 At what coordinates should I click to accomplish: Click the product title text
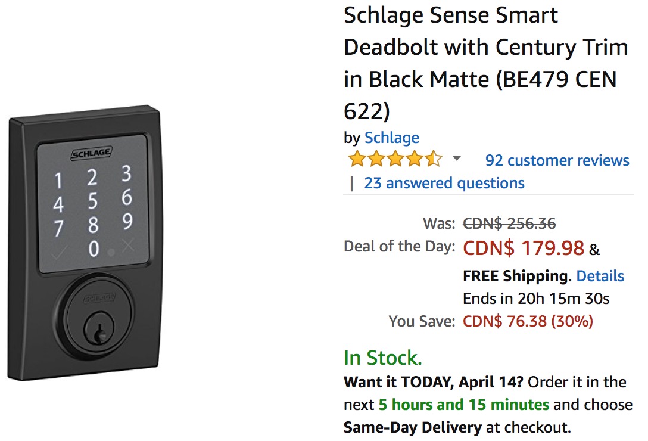(485, 63)
